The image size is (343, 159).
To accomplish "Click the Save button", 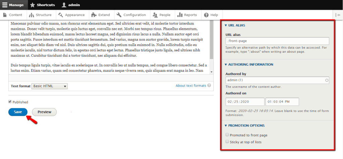I will coord(18,112).
